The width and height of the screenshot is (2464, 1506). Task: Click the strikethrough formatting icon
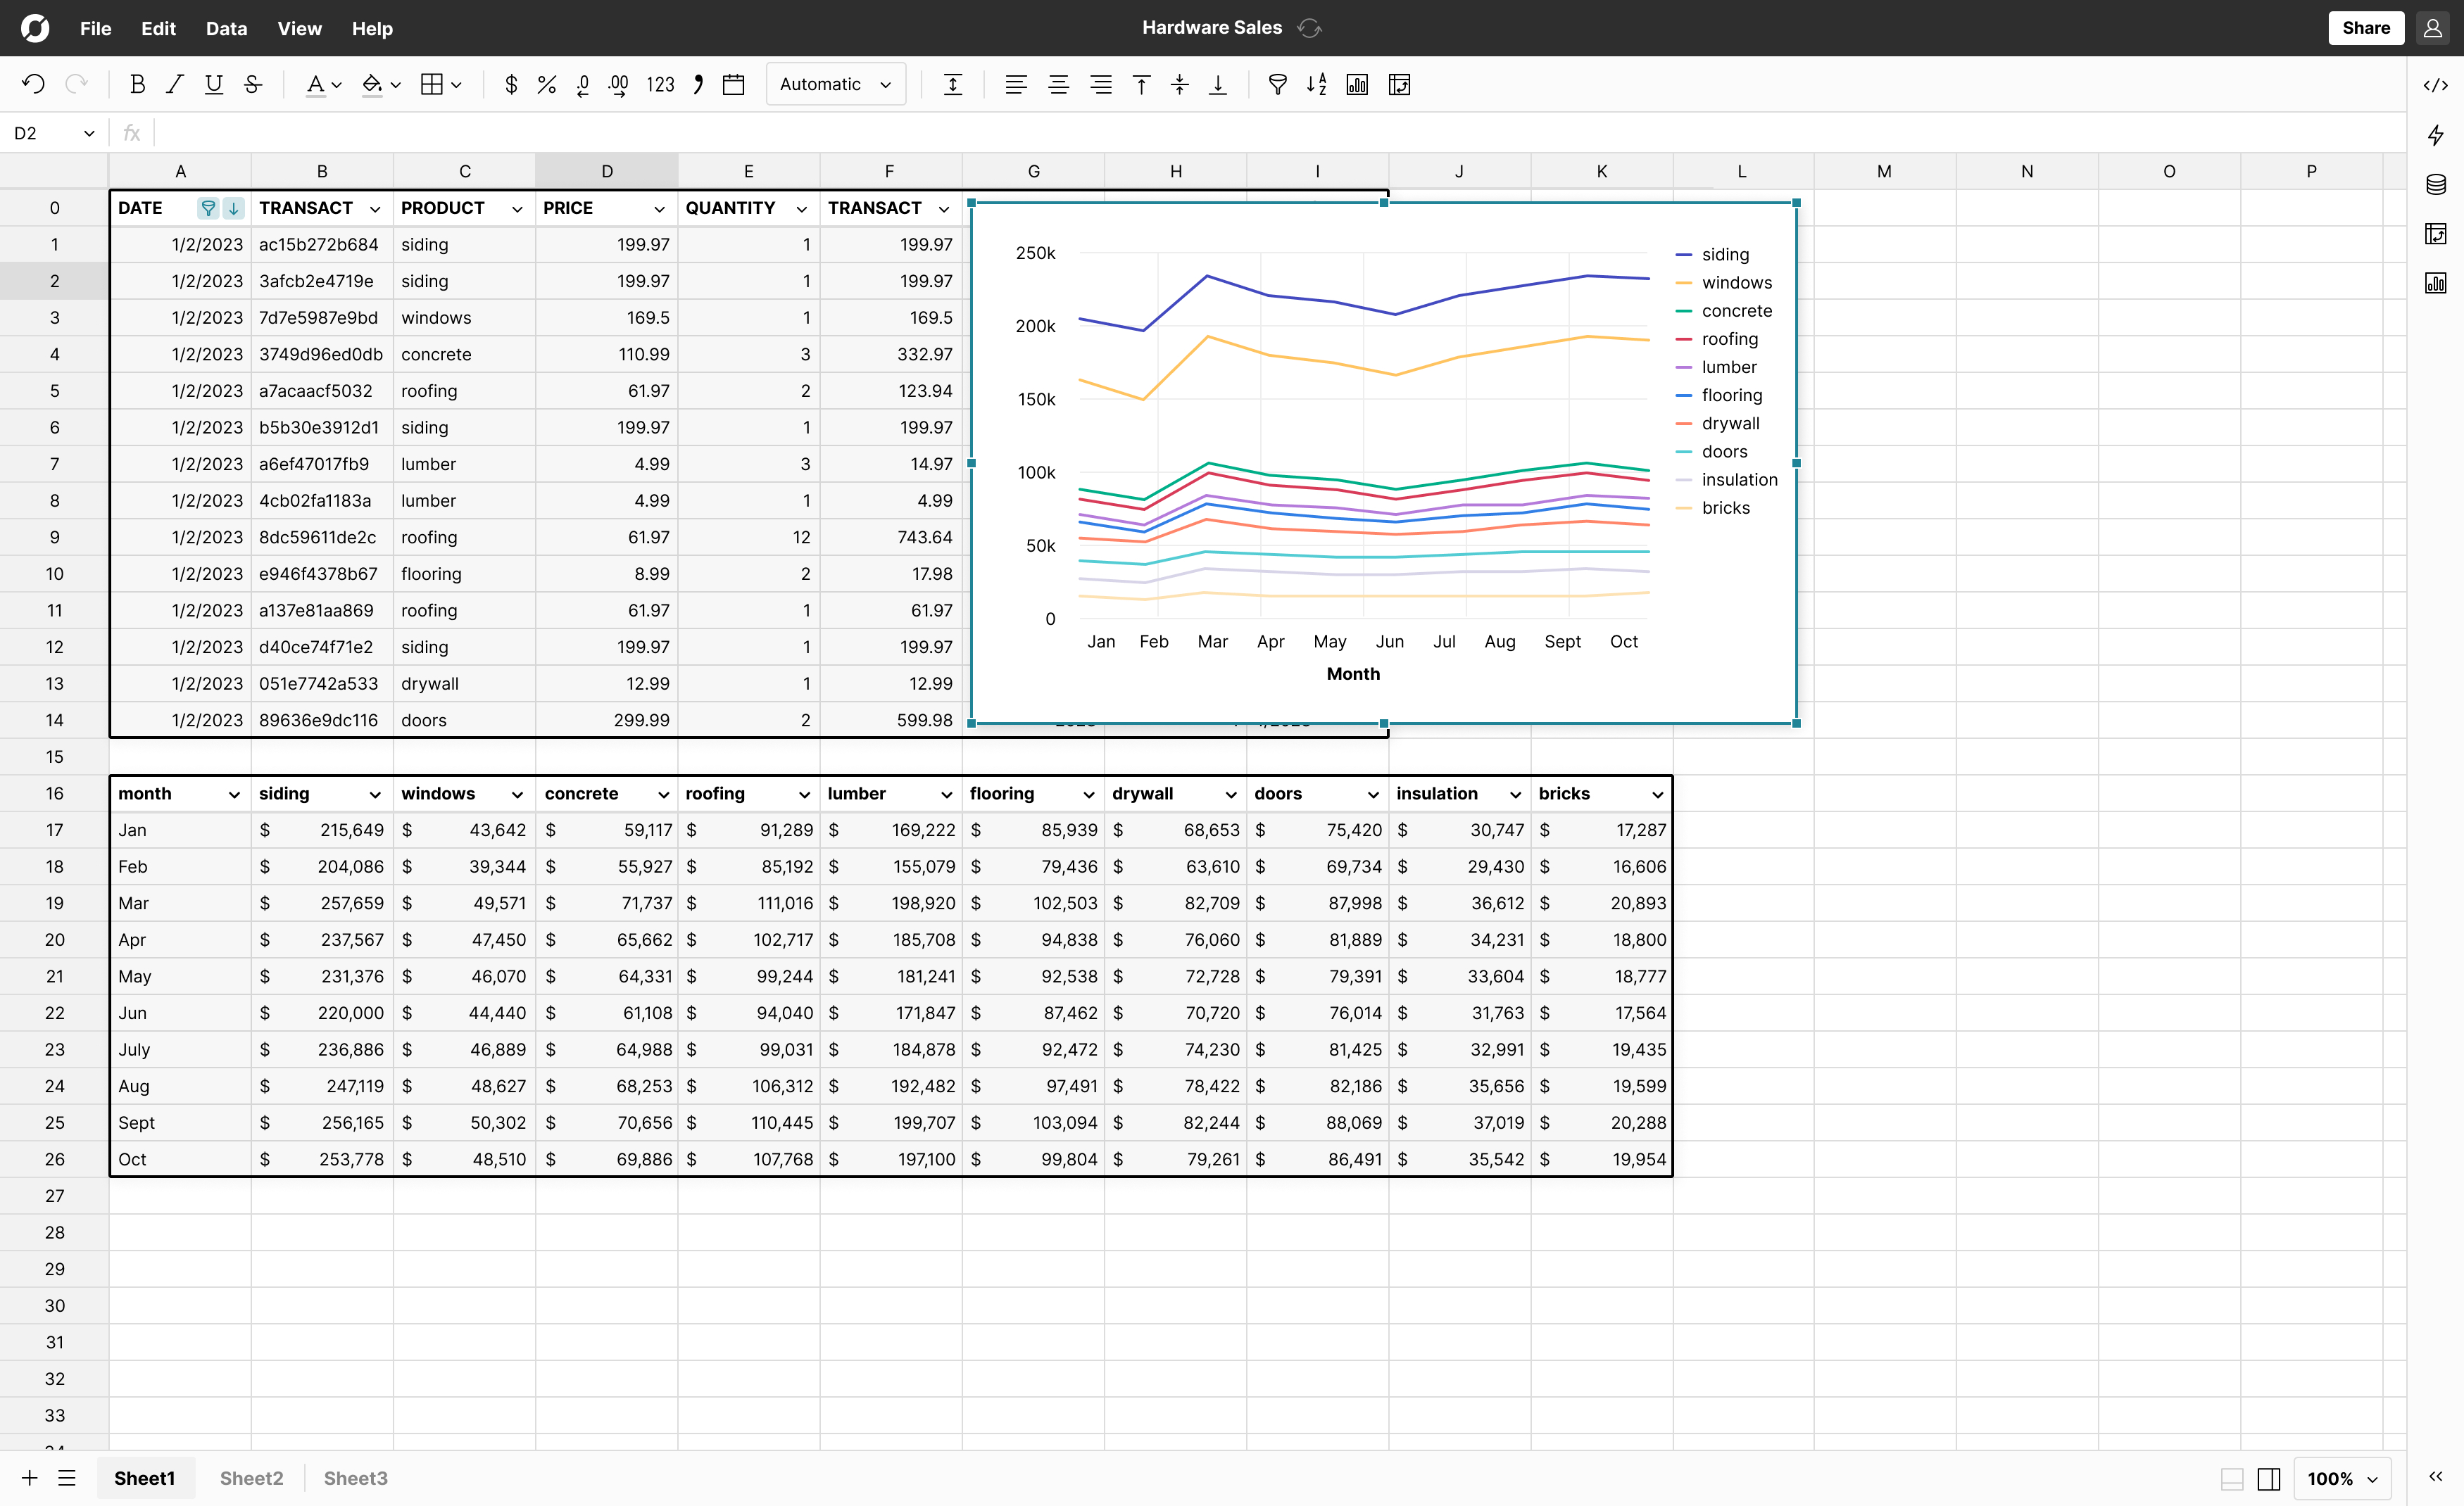253,85
